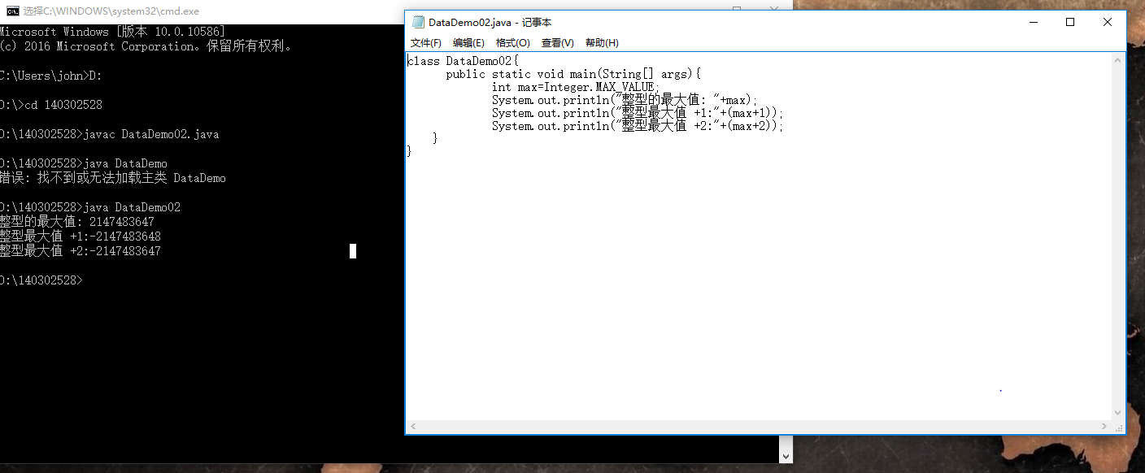Open the 格式(O) menu in Notepad
Viewport: 1145px width, 473px height.
pyautogui.click(x=512, y=43)
